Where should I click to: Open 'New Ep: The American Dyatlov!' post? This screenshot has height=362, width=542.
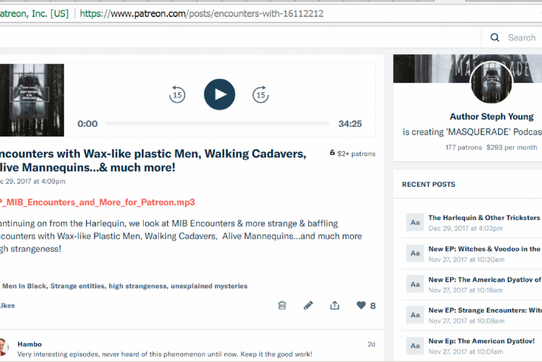482,341
